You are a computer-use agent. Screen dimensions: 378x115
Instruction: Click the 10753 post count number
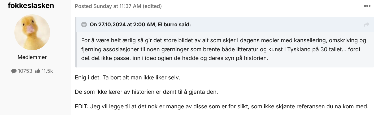tap(25, 71)
